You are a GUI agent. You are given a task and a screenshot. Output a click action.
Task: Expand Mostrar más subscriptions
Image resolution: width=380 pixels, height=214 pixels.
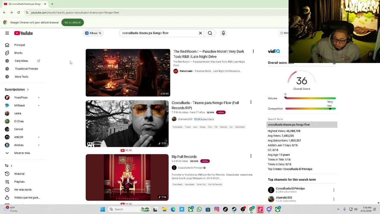[x=22, y=153]
